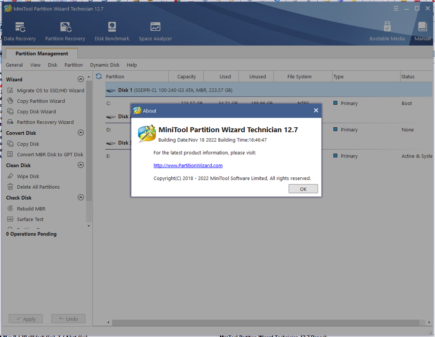The image size is (435, 337).
Task: Click the Copy Disk Wizard icon
Action: click(10, 111)
